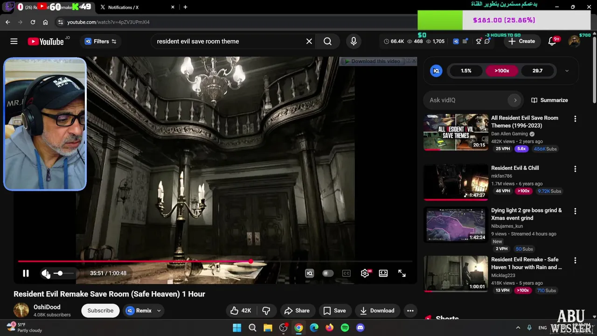Open player settings gear
Screen dimensions: 597x336
tap(365, 273)
